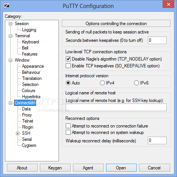Click the 'Options controlling the connection' header
177x177 pixels.
[x=116, y=24]
